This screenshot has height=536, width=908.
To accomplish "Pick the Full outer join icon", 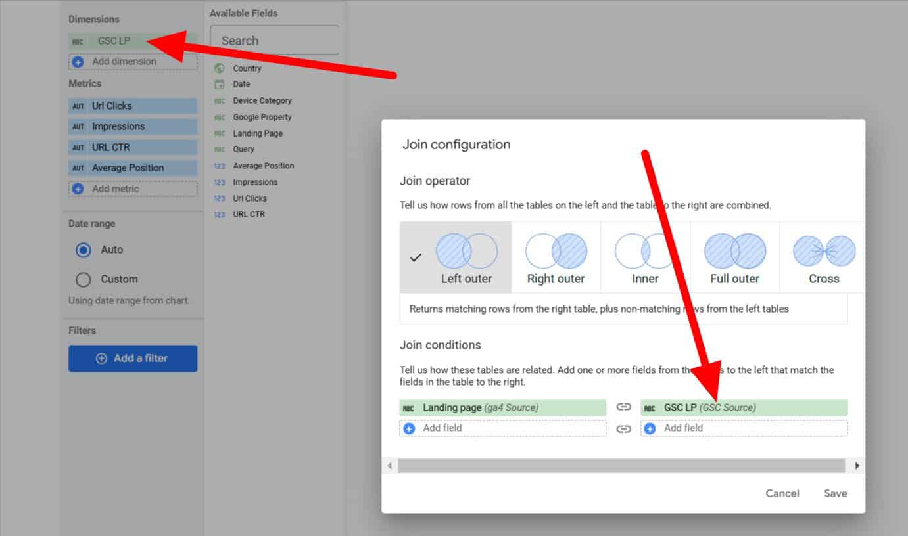I will click(734, 250).
